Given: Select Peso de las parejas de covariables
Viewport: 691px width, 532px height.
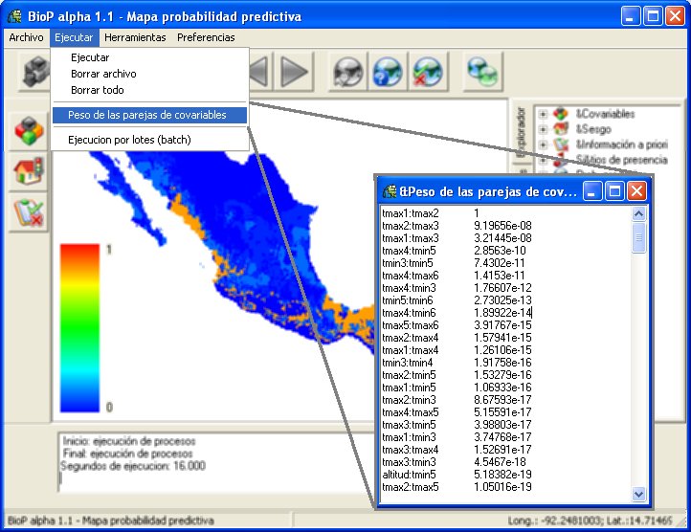Looking at the screenshot, I should tap(149, 115).
